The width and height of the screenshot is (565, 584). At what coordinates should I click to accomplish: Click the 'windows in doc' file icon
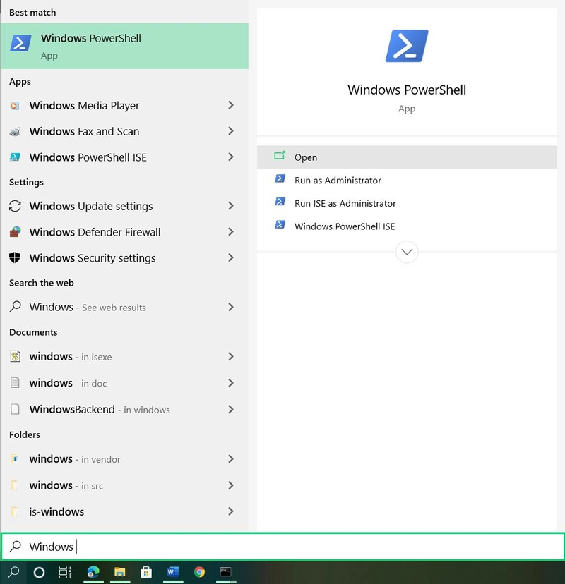tap(15, 382)
